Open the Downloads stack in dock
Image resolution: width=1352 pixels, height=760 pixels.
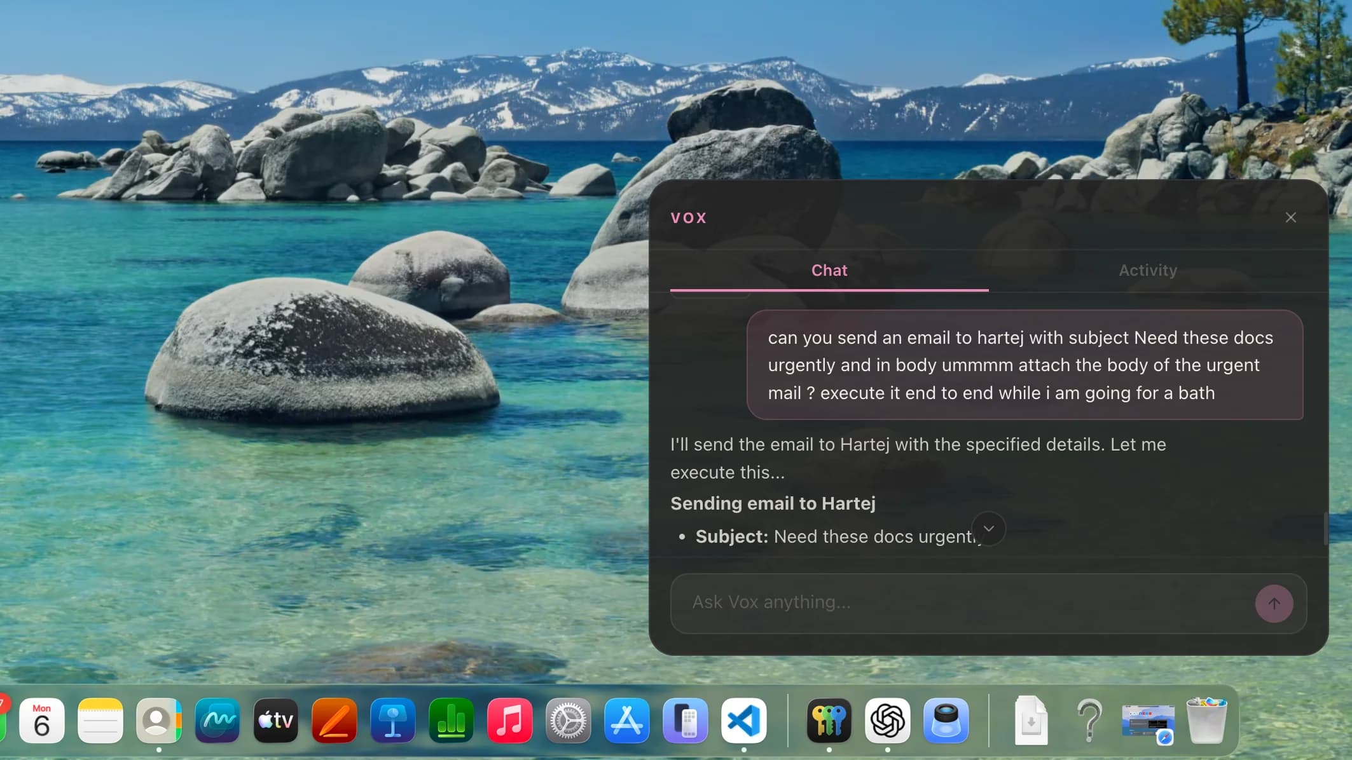coord(1031,721)
